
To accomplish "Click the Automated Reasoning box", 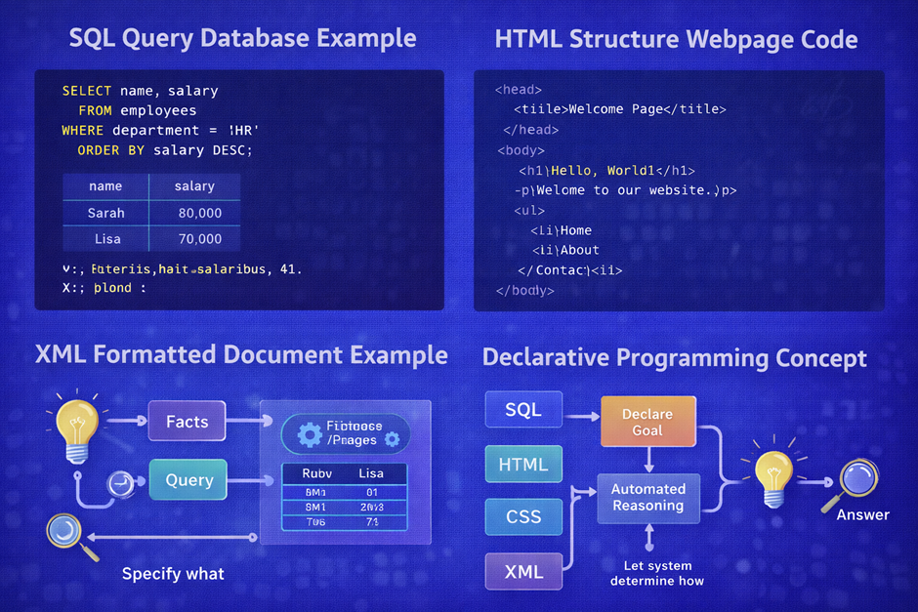I will tap(647, 498).
